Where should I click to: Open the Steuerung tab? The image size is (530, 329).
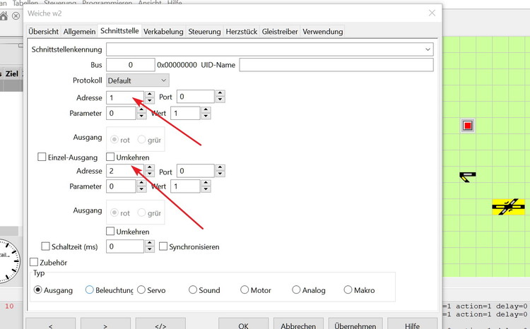204,31
